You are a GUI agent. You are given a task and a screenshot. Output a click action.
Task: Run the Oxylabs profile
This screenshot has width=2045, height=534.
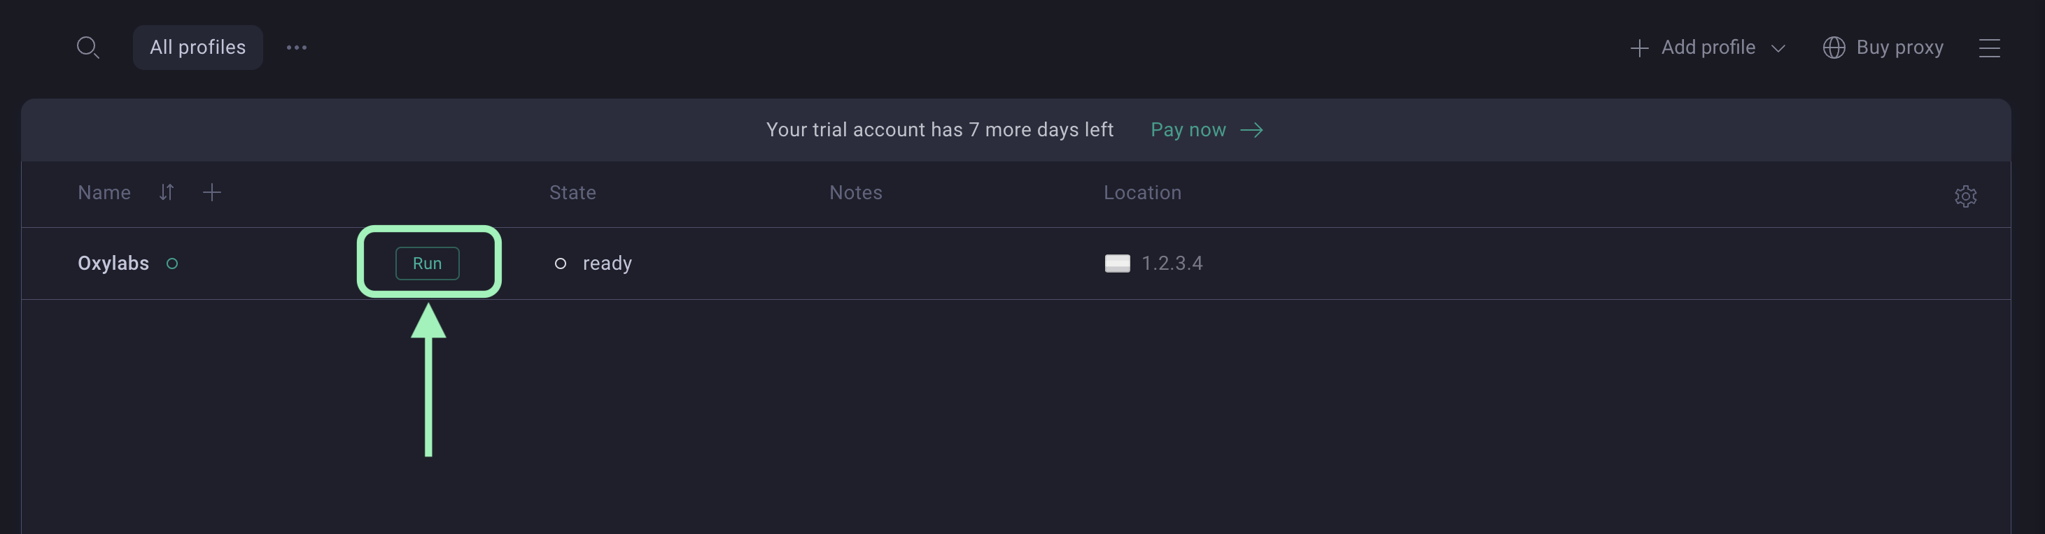(x=427, y=263)
